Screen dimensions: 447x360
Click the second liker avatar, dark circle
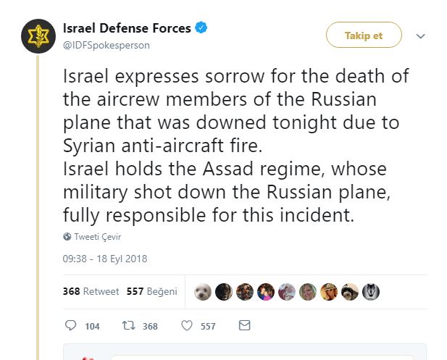(x=224, y=291)
